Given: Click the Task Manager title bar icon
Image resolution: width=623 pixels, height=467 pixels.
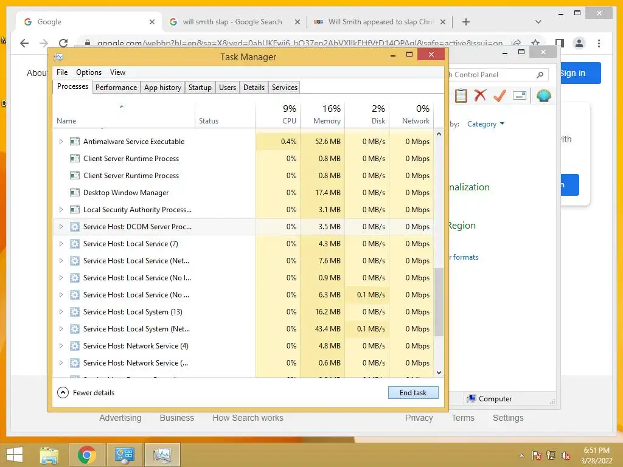Looking at the screenshot, I should (58, 57).
